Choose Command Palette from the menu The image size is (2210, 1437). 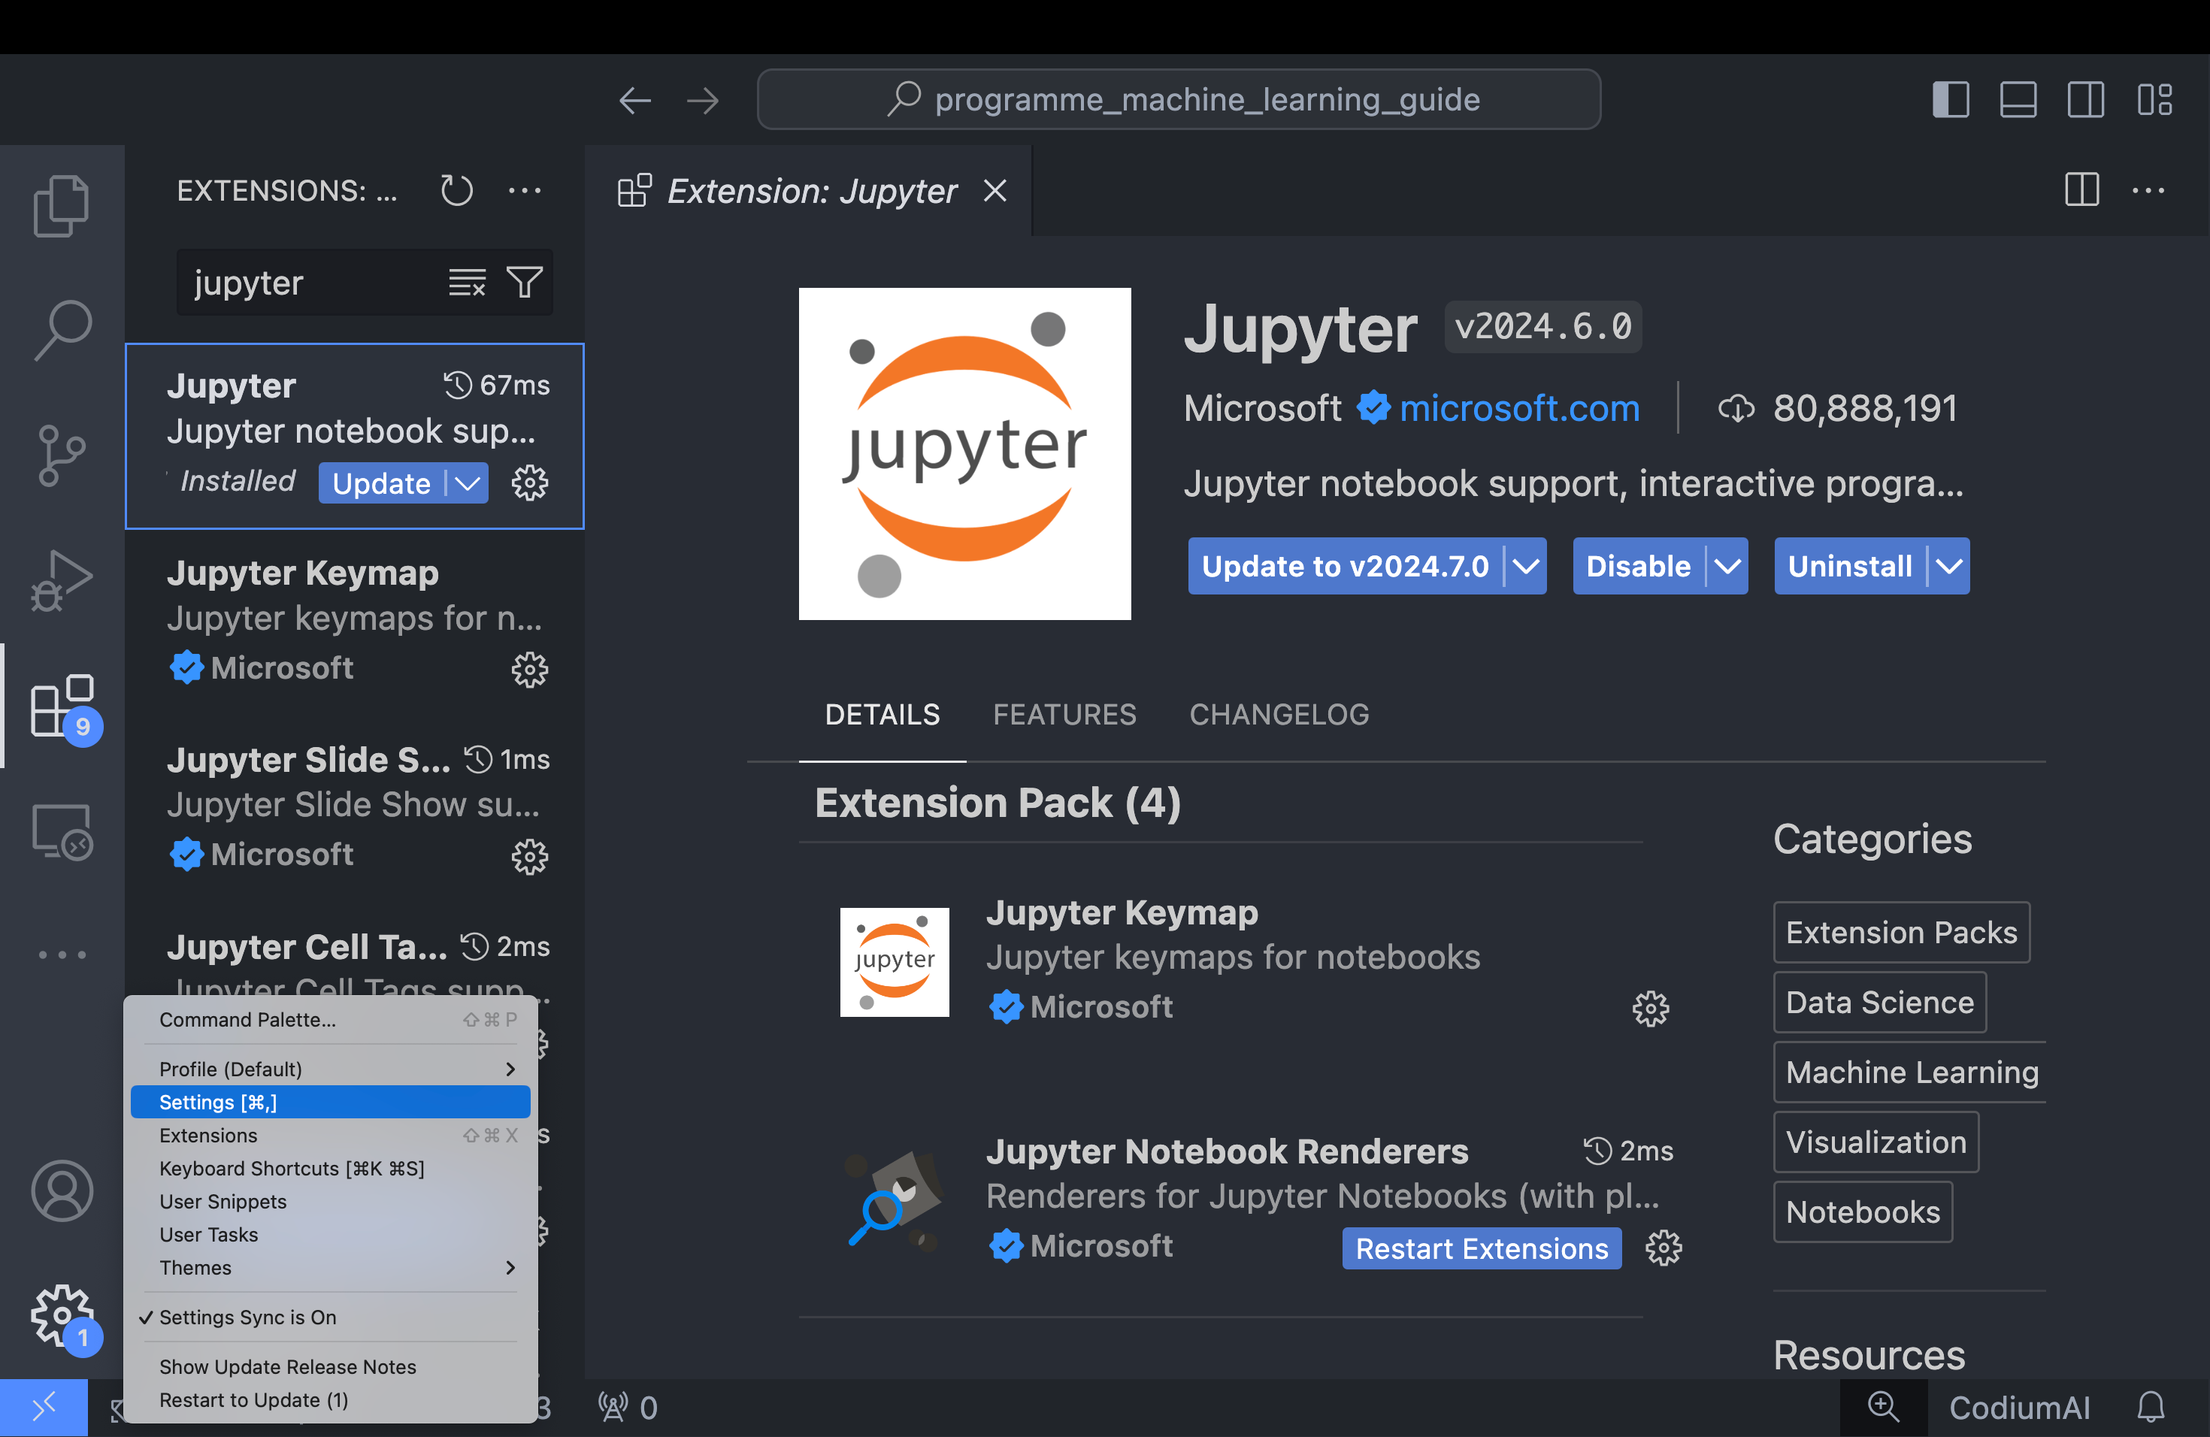tap(331, 1020)
